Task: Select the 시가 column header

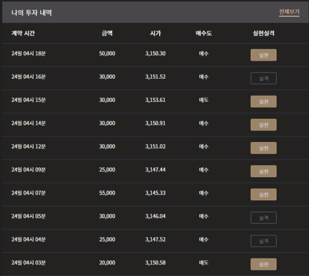Action: (x=156, y=33)
